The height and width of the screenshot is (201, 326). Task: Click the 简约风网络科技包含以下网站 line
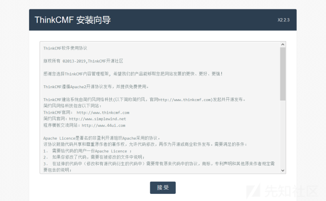tap(73, 106)
